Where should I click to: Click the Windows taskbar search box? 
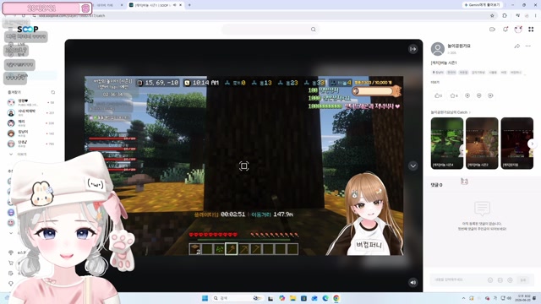click(238, 298)
